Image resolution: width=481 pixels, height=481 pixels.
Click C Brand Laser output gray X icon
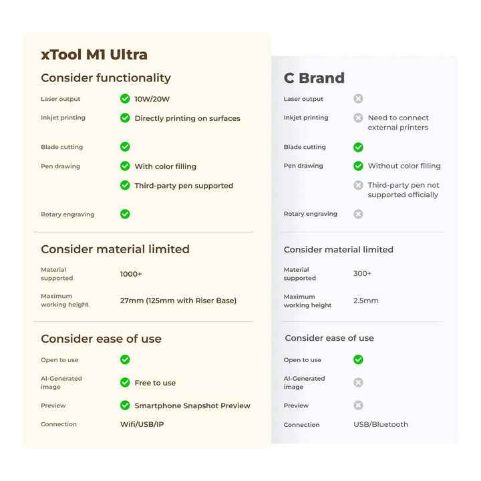[358, 99]
